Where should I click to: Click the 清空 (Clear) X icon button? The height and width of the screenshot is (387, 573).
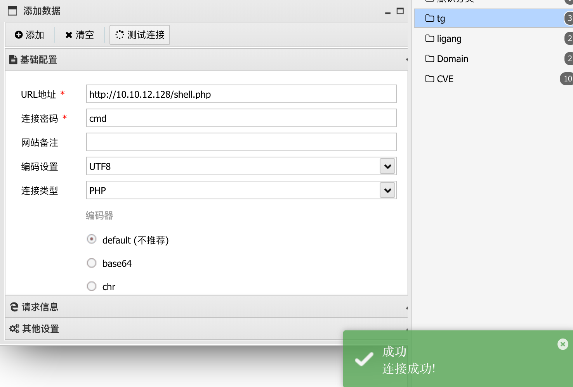click(80, 35)
